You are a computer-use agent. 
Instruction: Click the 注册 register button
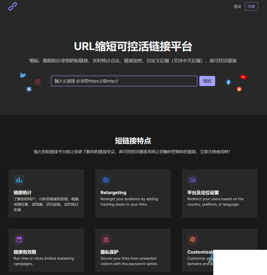click(x=251, y=7)
